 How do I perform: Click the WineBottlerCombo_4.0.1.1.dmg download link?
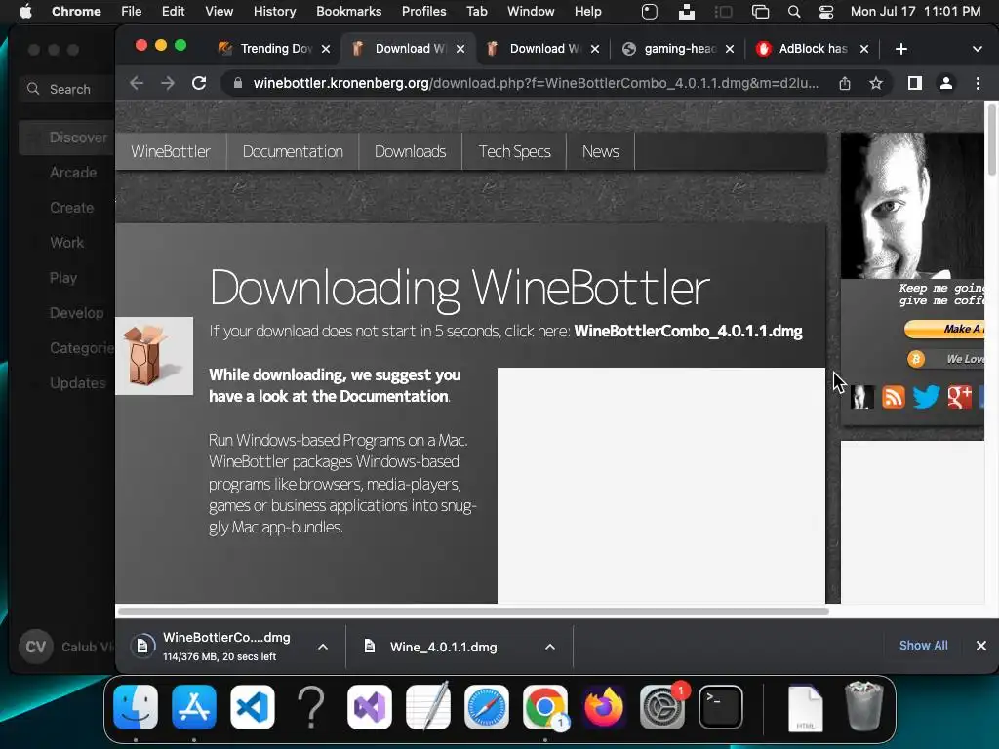[688, 332]
